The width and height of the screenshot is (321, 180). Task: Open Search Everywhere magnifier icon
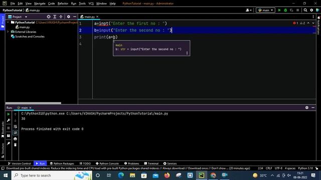(x=305, y=10)
